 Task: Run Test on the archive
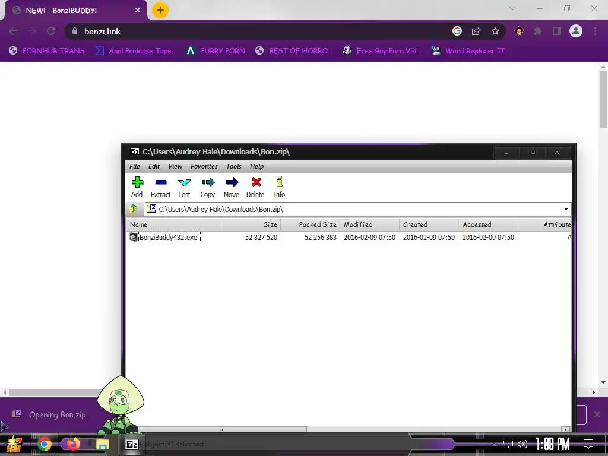184,187
